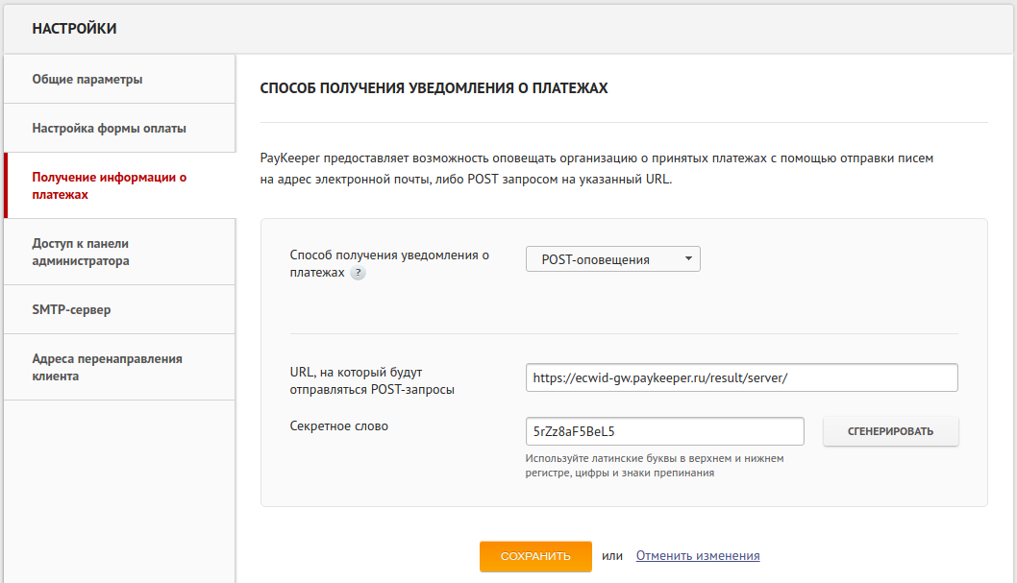This screenshot has height=583, width=1017.
Task: Open Адреса перенаправления клиента section
Action: pyautogui.click(x=107, y=367)
